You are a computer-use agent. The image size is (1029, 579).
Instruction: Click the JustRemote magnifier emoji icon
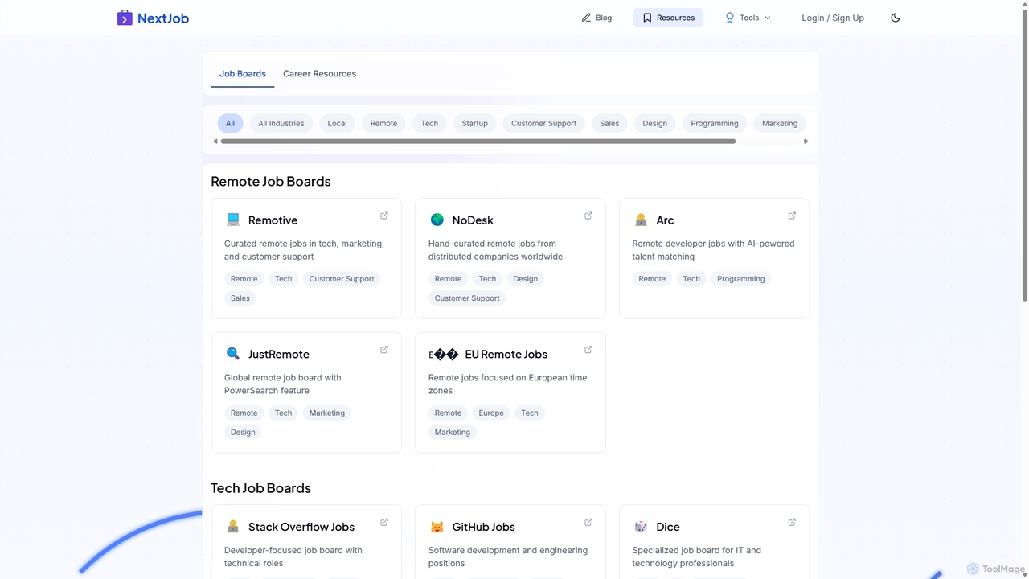click(233, 354)
